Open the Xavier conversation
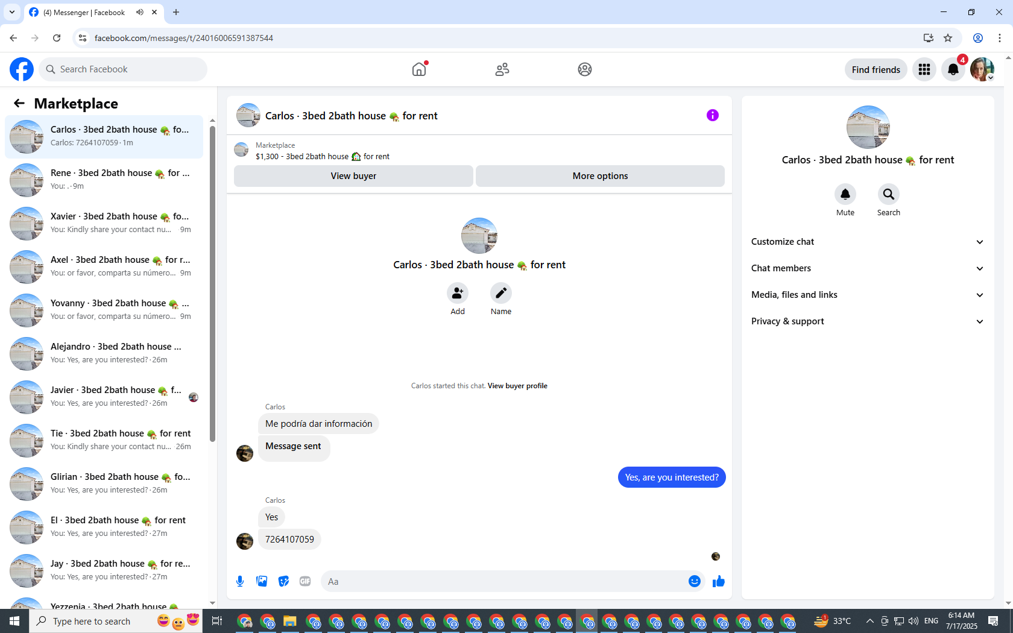1013x633 pixels. (104, 224)
